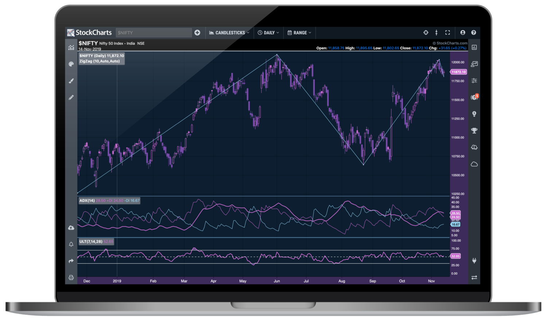
Task: Select the paintbrush style tool
Action: click(x=71, y=81)
